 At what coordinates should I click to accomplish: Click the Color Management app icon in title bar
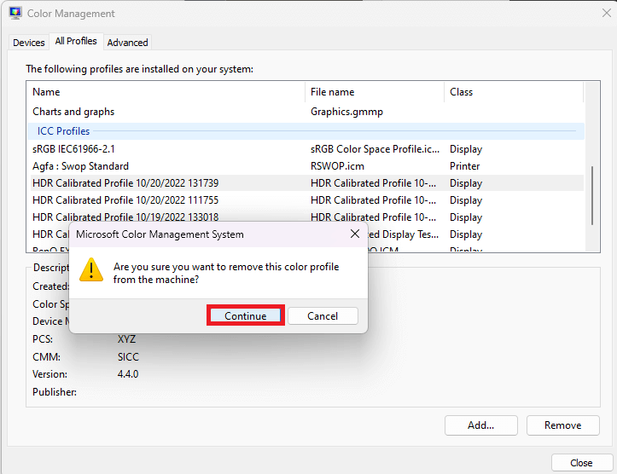(x=15, y=13)
